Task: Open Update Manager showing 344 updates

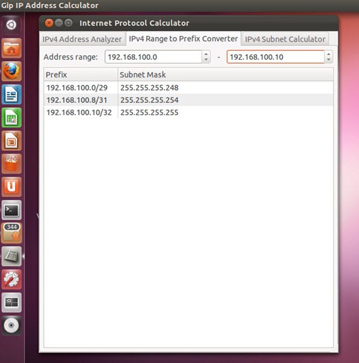Action: [12, 233]
